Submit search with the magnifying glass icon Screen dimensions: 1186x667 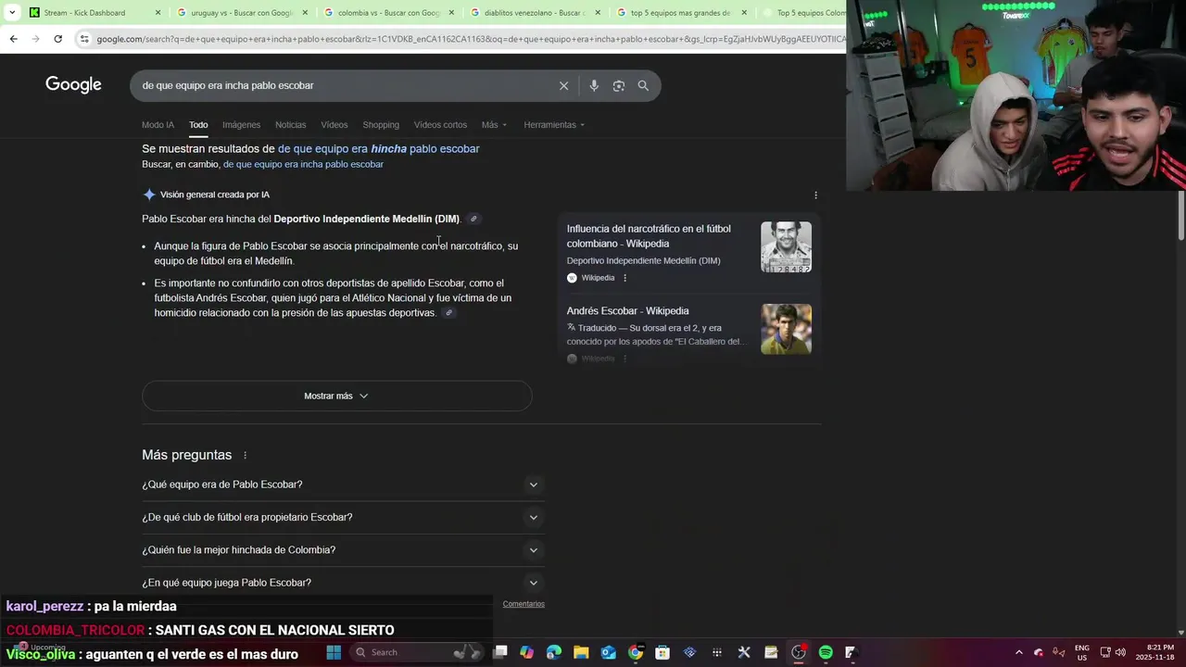click(643, 85)
